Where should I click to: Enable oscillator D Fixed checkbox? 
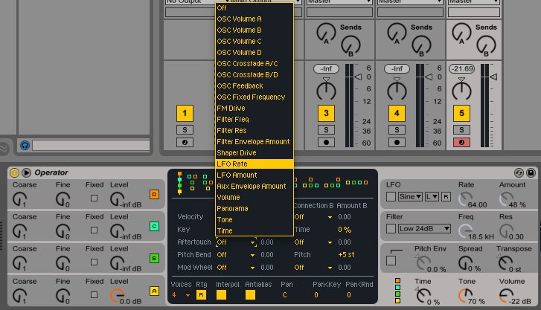(x=94, y=198)
